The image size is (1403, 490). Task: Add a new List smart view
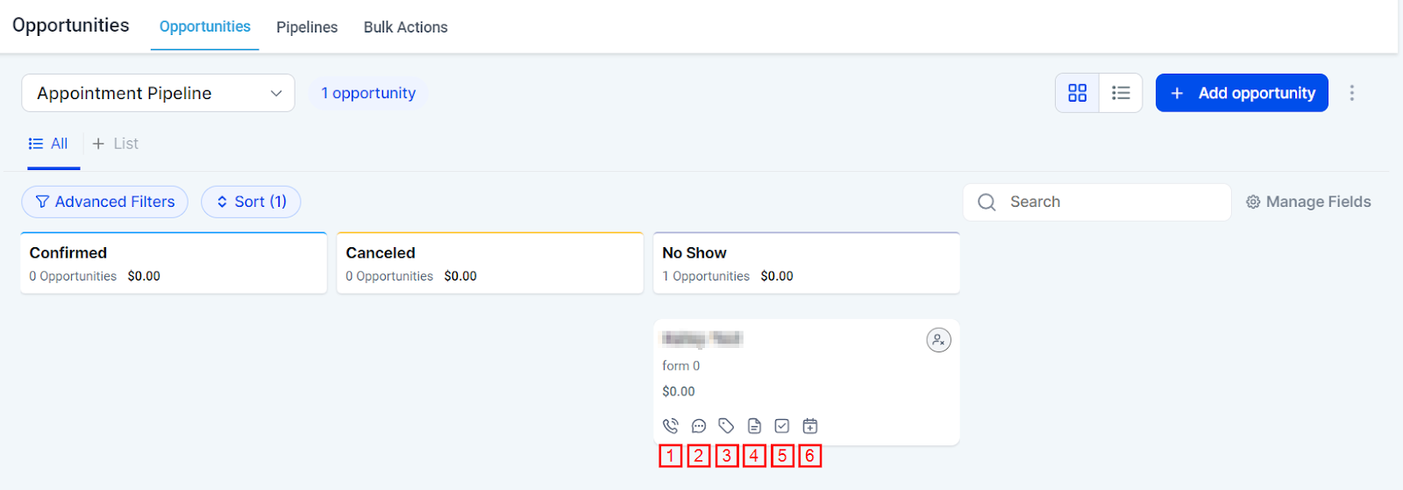(116, 144)
